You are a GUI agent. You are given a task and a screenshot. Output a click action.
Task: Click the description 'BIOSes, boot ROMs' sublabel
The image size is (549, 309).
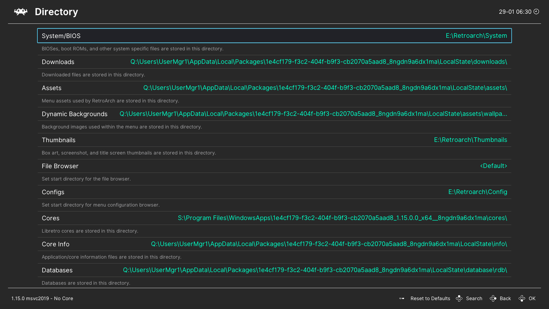pyautogui.click(x=133, y=49)
